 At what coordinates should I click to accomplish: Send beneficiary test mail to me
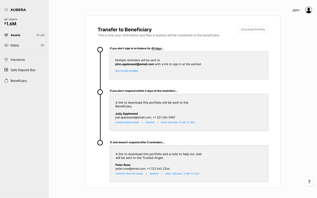coord(178,123)
